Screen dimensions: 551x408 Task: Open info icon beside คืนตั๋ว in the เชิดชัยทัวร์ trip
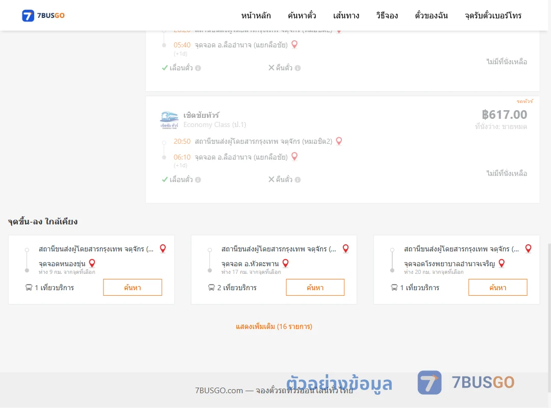297,180
